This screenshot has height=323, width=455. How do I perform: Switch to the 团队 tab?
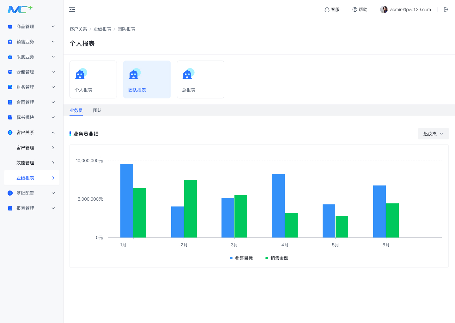coord(97,110)
